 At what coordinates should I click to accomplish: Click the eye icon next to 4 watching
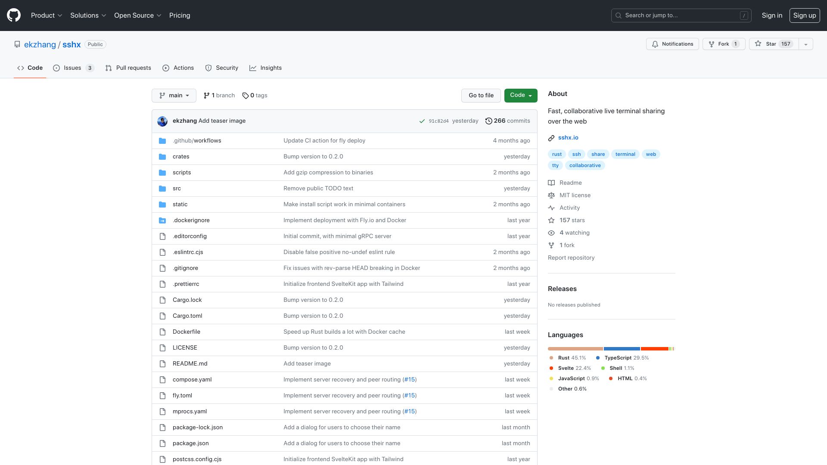point(551,233)
